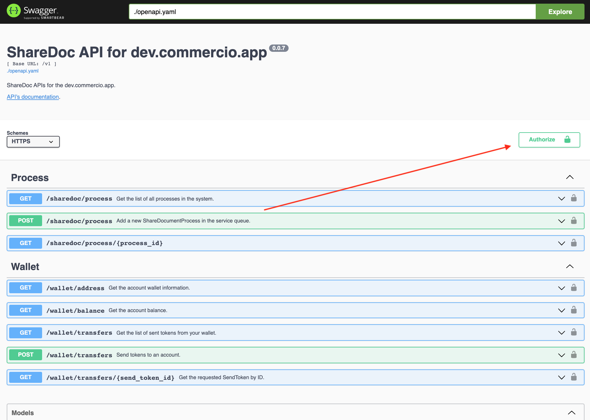
Task: Click lock icon on GET /wallet/transfers row
Action: click(574, 333)
